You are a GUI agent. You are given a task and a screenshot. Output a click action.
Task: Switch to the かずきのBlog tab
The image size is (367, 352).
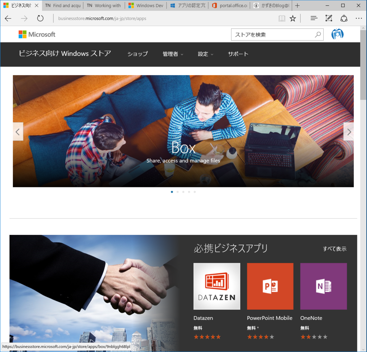click(271, 6)
